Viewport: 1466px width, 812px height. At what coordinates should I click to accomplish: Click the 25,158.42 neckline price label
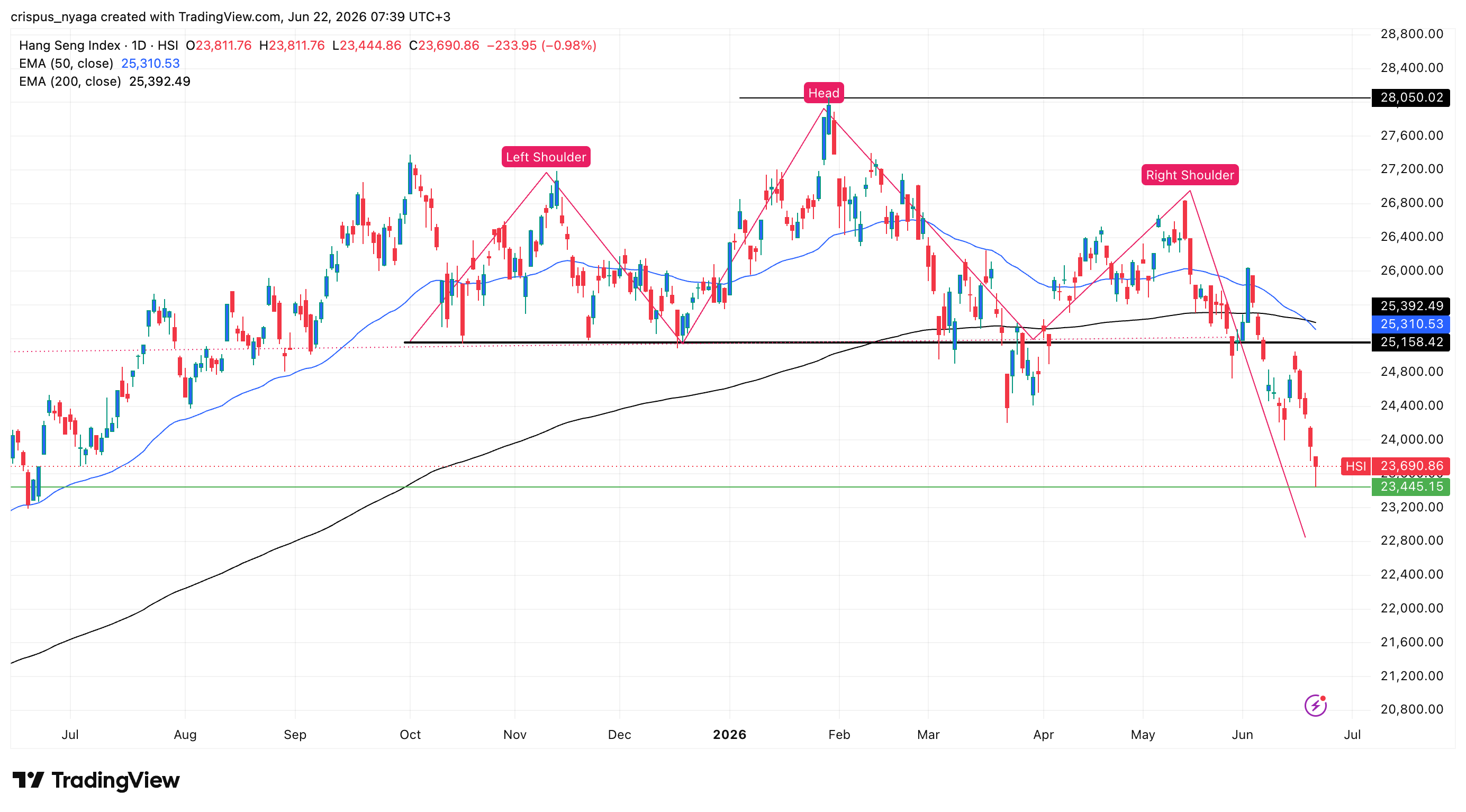click(x=1411, y=342)
